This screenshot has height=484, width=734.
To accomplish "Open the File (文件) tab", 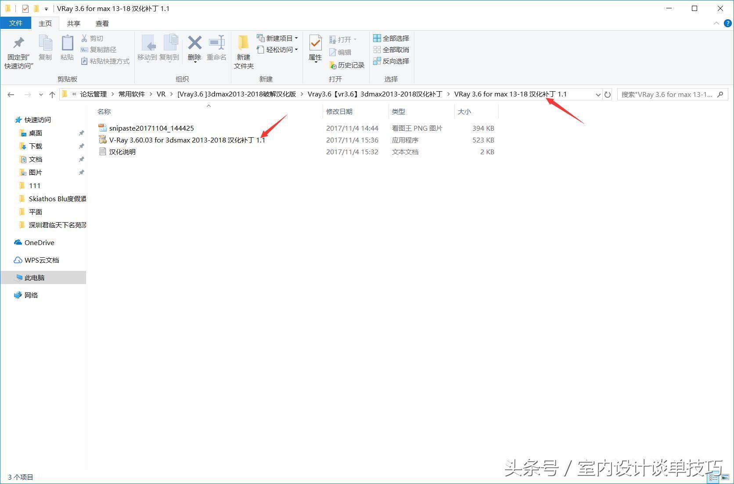I will [16, 23].
